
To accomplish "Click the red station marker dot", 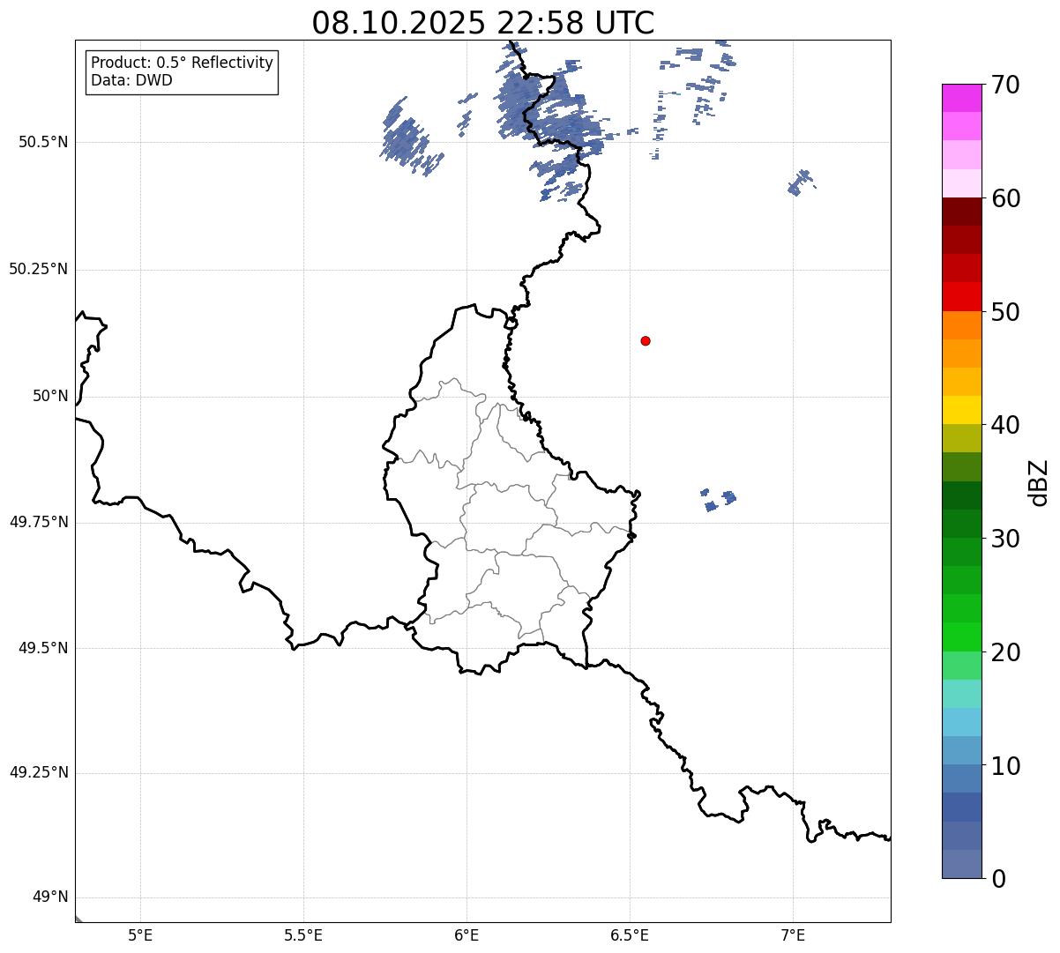I will [646, 340].
